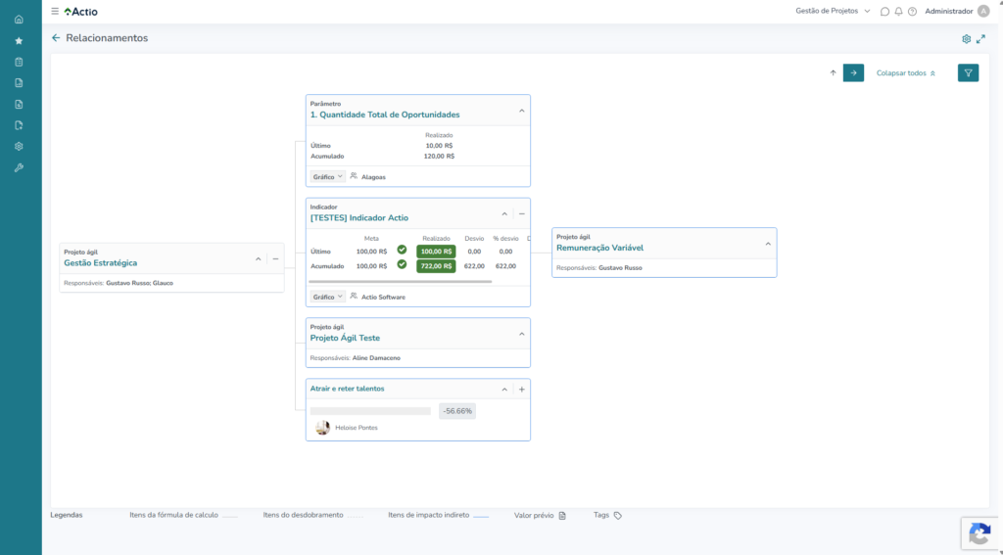Image resolution: width=1003 pixels, height=555 pixels.
Task: Go back with the arrow beside Relacionamentos
Action: (56, 38)
